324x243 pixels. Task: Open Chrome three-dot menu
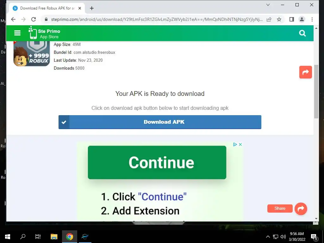pos(312,19)
